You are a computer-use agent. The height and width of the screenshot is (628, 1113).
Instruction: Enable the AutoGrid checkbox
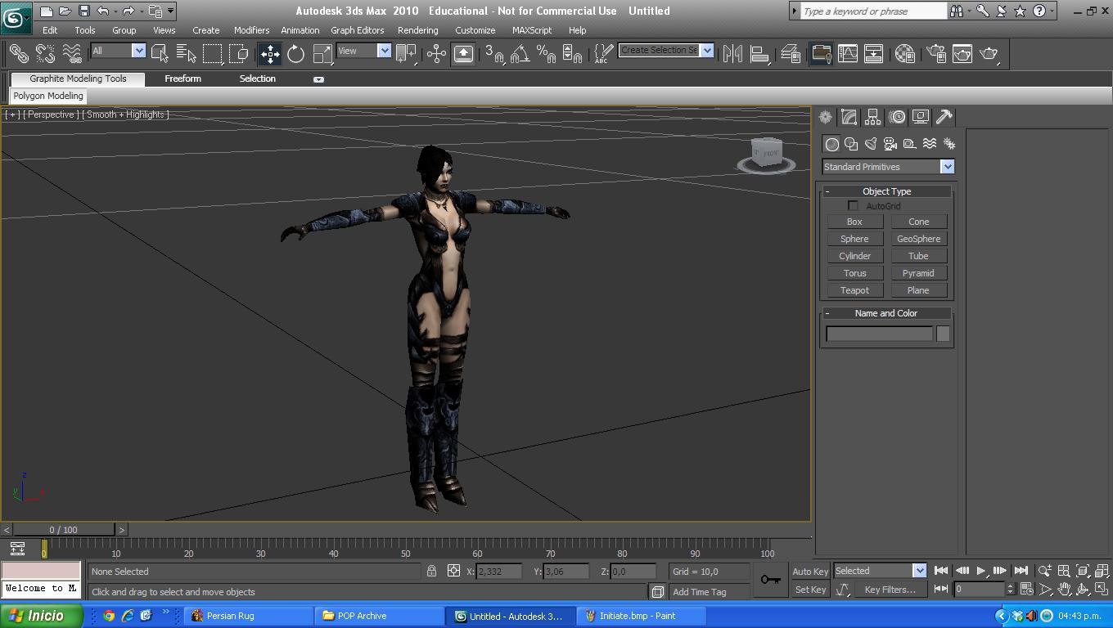click(853, 205)
